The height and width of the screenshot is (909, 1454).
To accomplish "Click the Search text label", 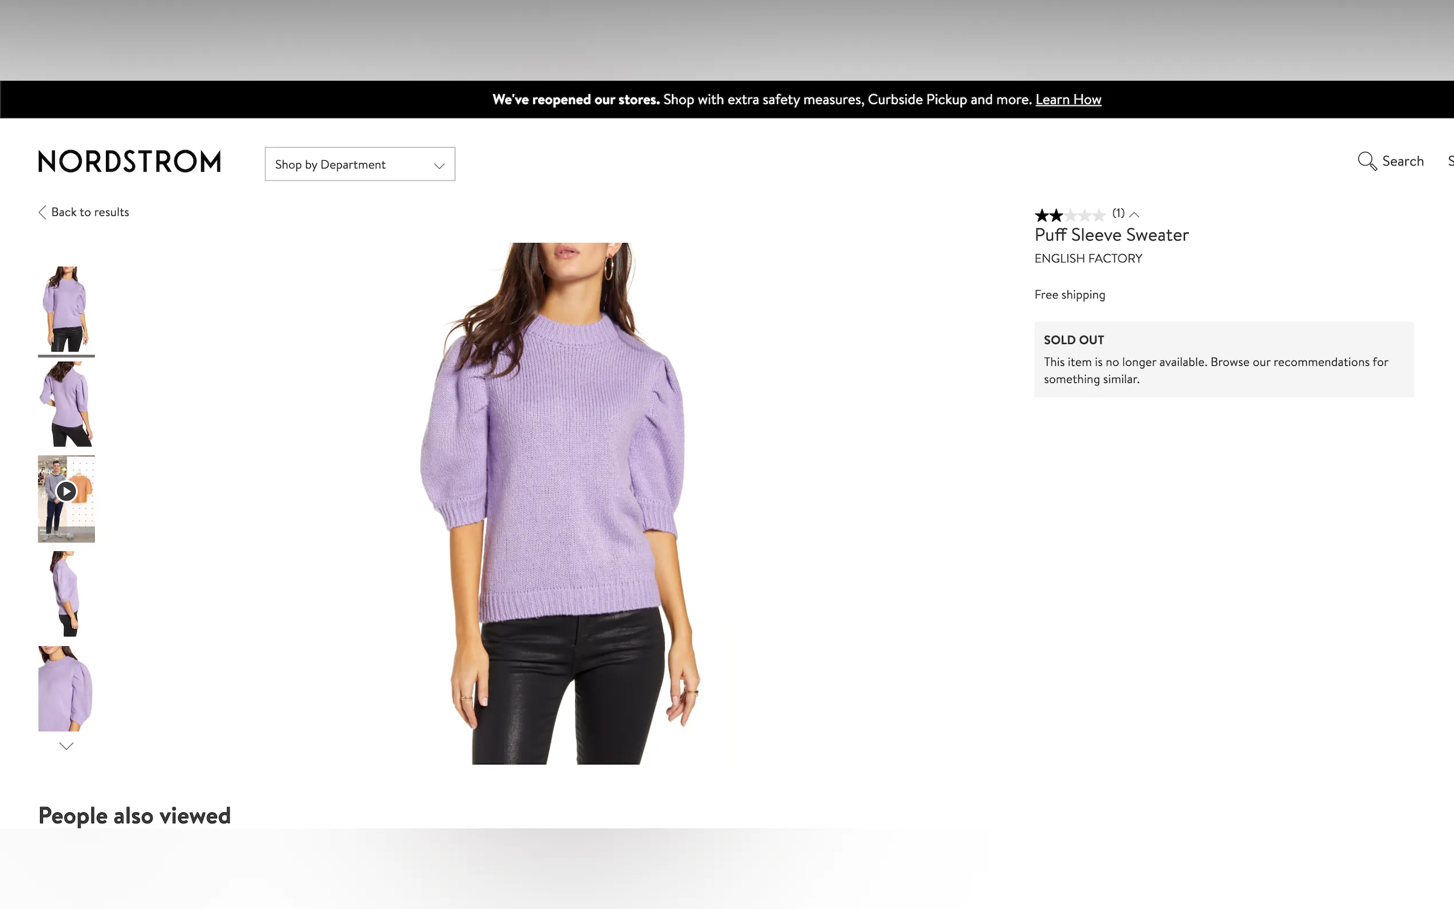I will [x=1402, y=161].
